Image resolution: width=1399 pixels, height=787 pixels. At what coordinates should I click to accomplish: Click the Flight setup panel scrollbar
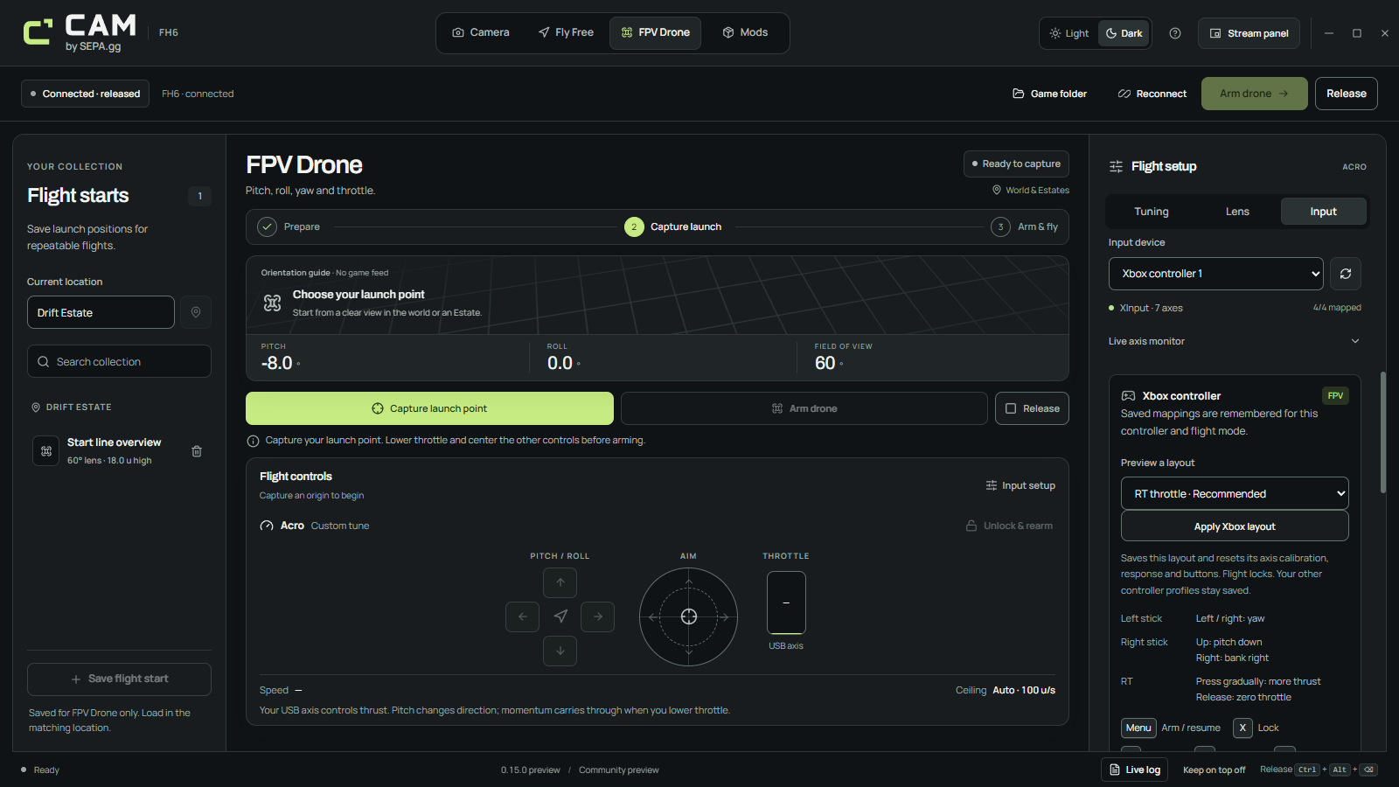click(1383, 433)
